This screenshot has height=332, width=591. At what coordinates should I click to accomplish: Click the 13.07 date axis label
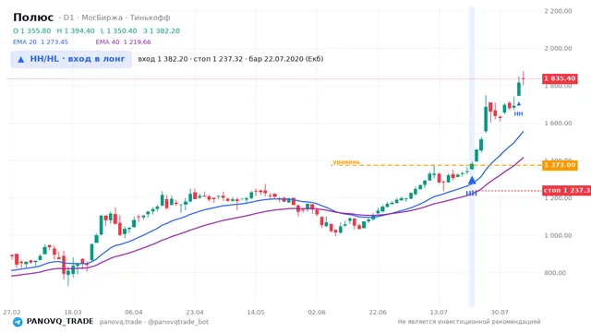[x=439, y=313]
